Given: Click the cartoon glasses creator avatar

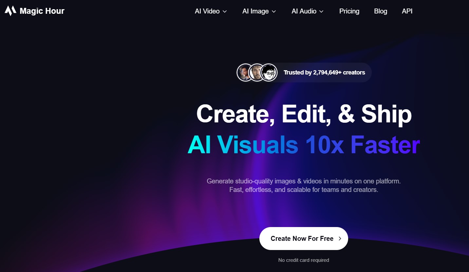Looking at the screenshot, I should click(x=269, y=73).
